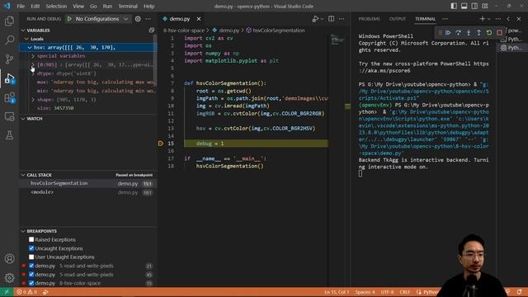Viewport: 528px width, 297px height.
Task: Close the demo.py editor tab
Action: pyautogui.click(x=199, y=19)
